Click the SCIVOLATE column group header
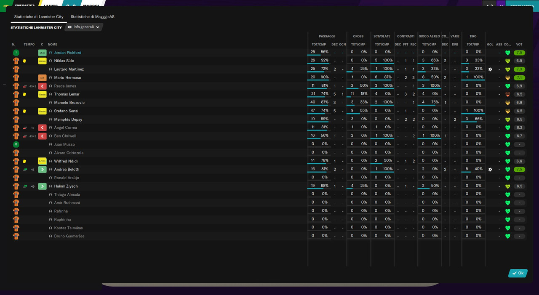 382,37
